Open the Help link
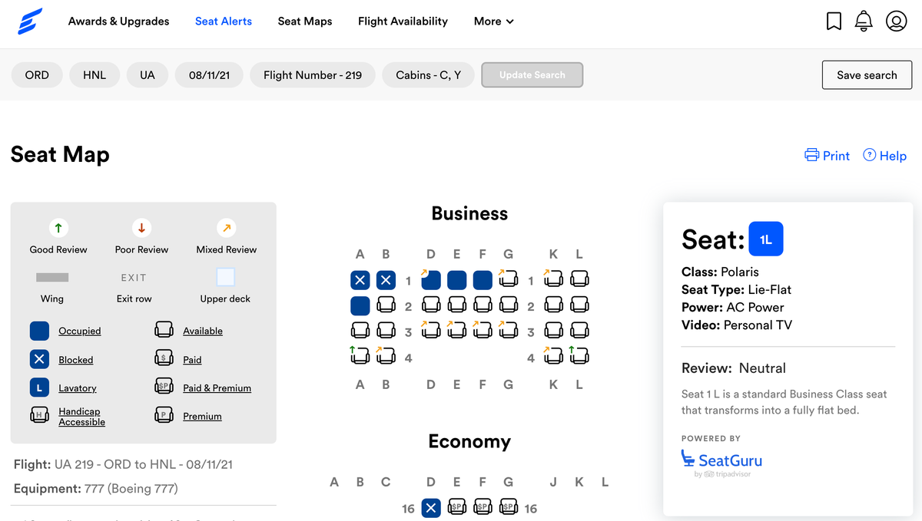922x521 pixels. tap(885, 156)
